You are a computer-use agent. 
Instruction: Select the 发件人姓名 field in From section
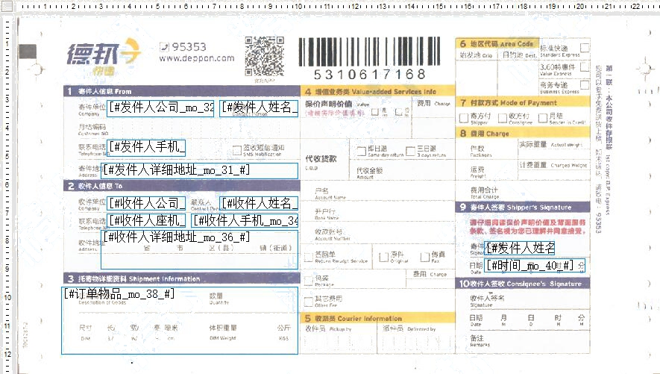(259, 108)
